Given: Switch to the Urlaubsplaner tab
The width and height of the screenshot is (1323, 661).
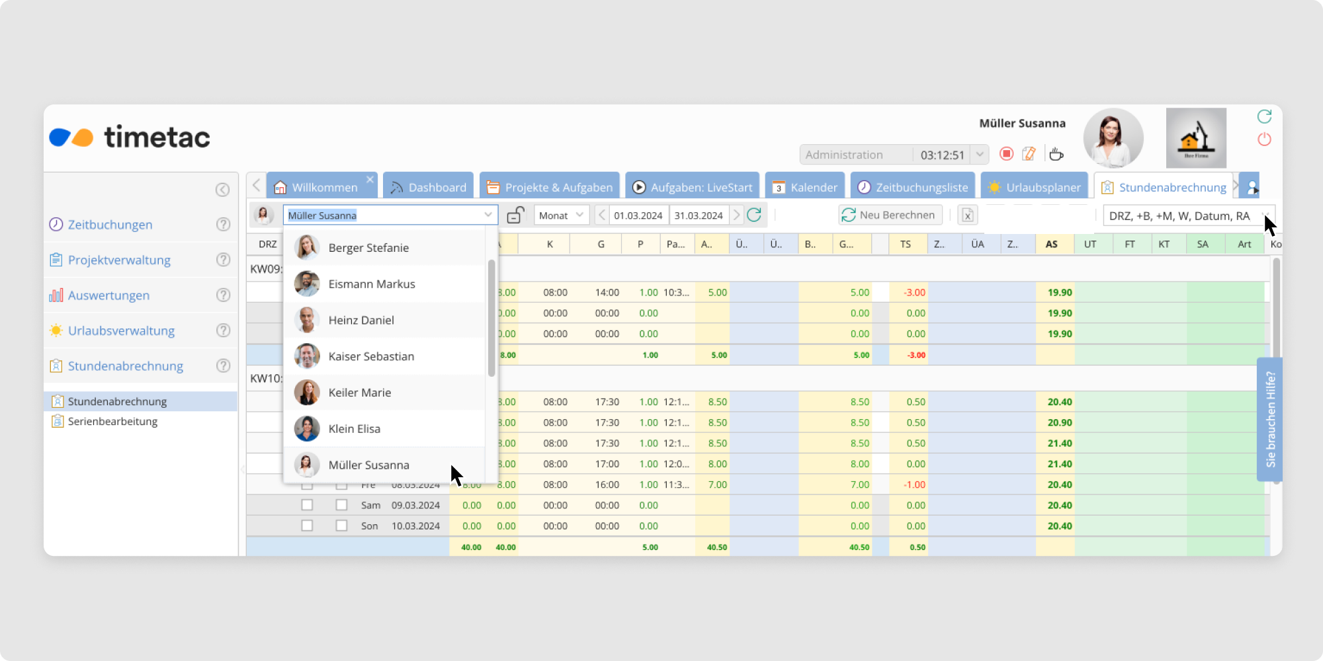Looking at the screenshot, I should (x=1035, y=187).
